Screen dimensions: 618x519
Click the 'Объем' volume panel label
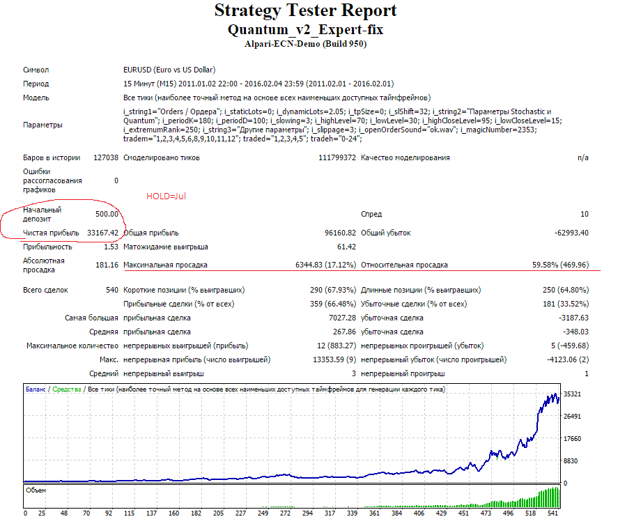pos(36,490)
